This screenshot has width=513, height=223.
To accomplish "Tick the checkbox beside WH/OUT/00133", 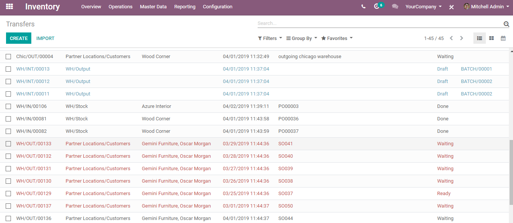I will pos(8,143).
